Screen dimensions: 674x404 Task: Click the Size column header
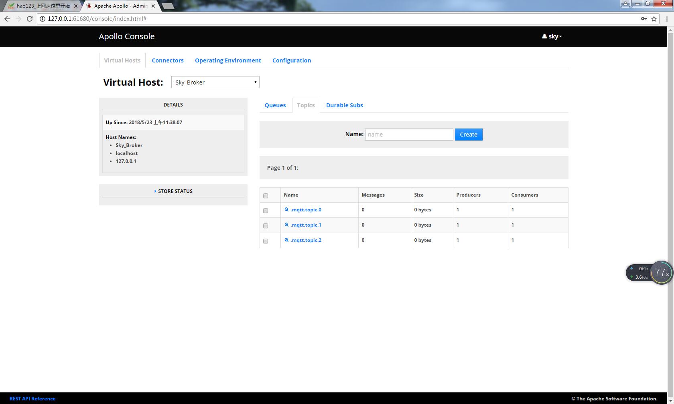419,195
